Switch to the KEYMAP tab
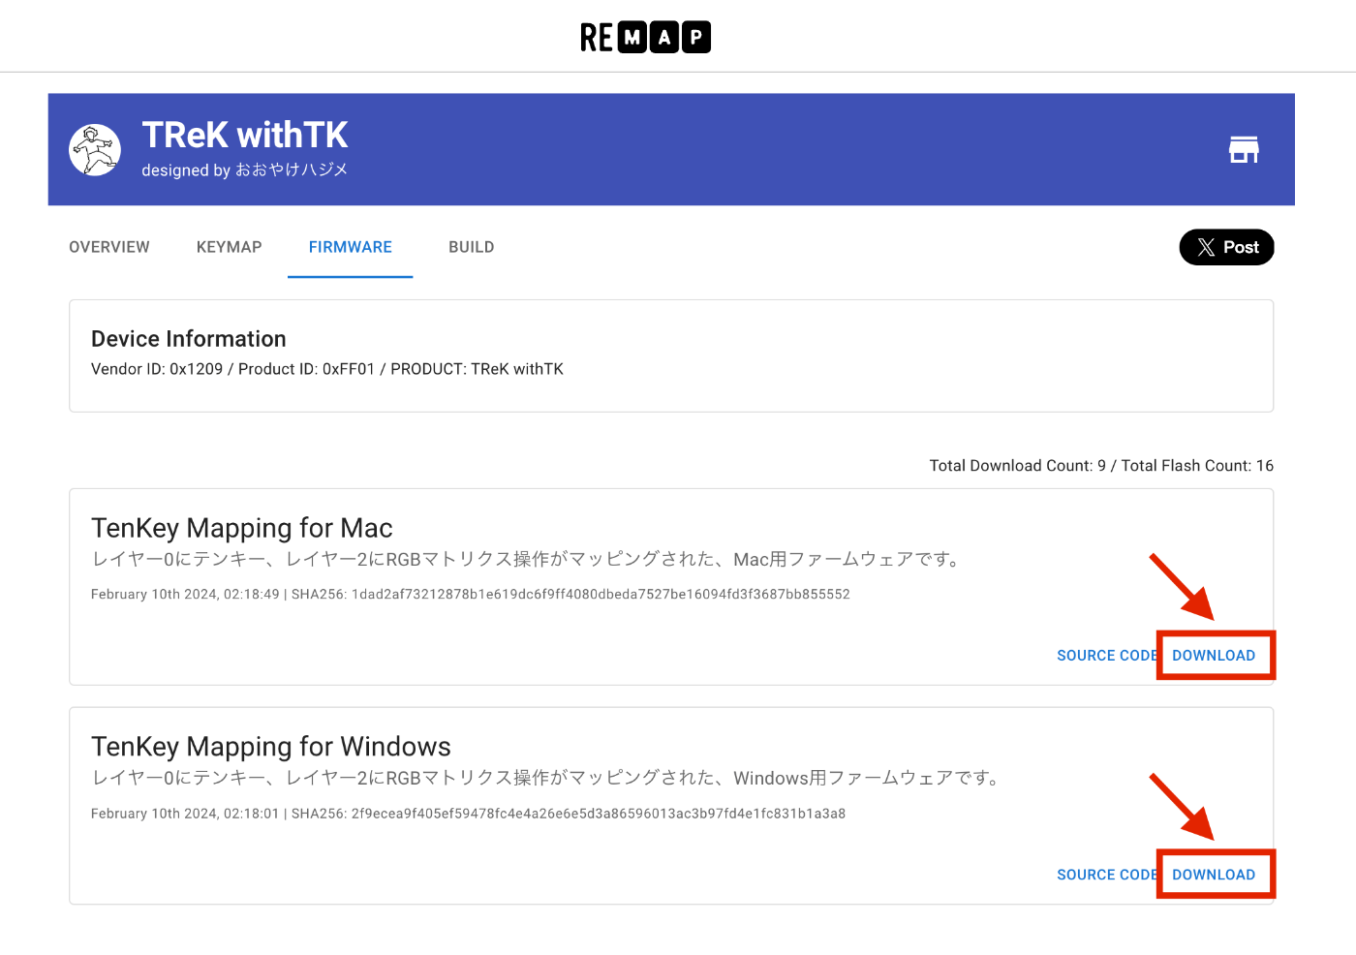The image size is (1356, 955). pos(229,247)
